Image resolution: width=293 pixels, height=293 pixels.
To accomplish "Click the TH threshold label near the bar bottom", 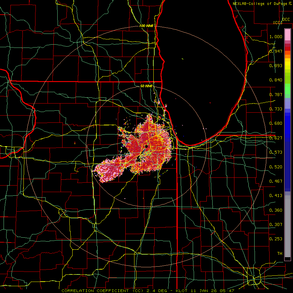I will pos(280,254).
